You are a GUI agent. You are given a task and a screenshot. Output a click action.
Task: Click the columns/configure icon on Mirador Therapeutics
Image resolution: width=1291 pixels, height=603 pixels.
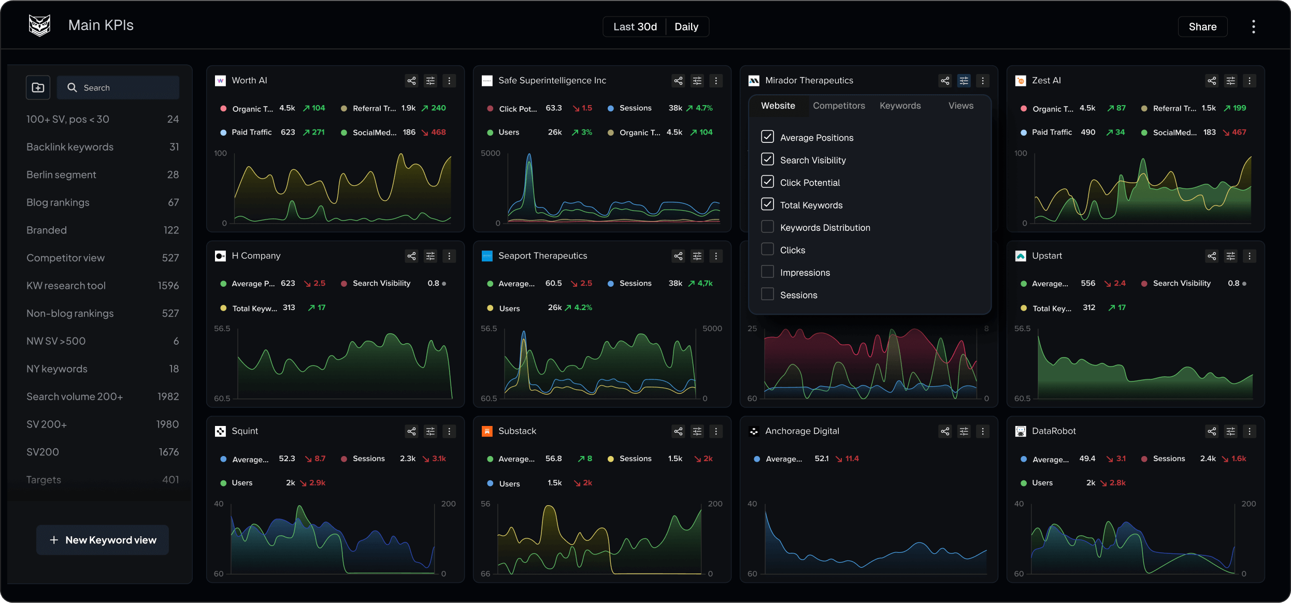pos(964,80)
